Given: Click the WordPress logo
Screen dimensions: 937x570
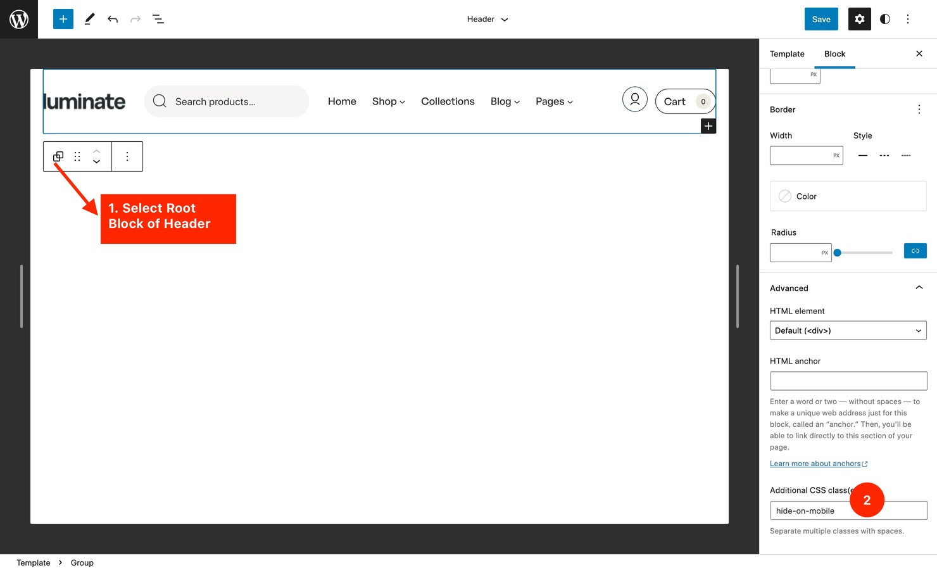Looking at the screenshot, I should [x=18, y=19].
